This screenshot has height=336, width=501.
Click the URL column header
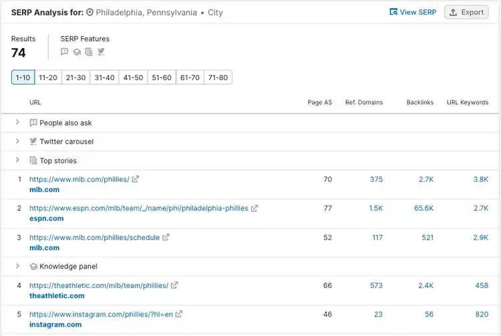pos(35,102)
